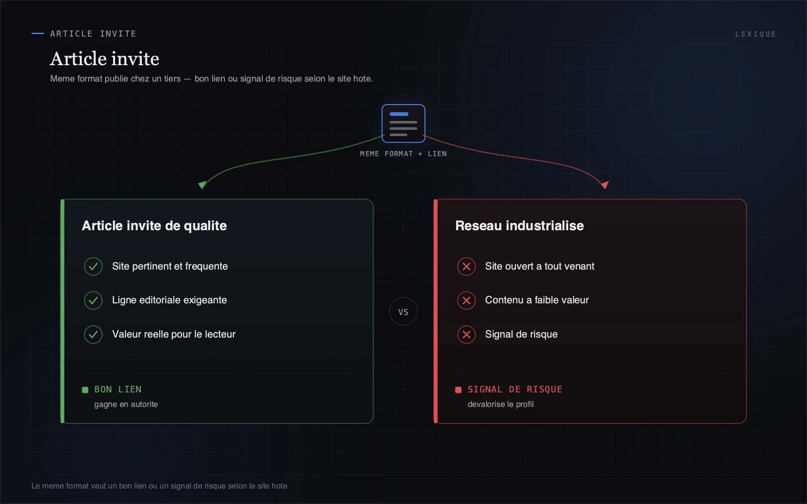Click the red X beside Site ouvert a tout venant
The height and width of the screenshot is (504, 807).
pyautogui.click(x=466, y=266)
